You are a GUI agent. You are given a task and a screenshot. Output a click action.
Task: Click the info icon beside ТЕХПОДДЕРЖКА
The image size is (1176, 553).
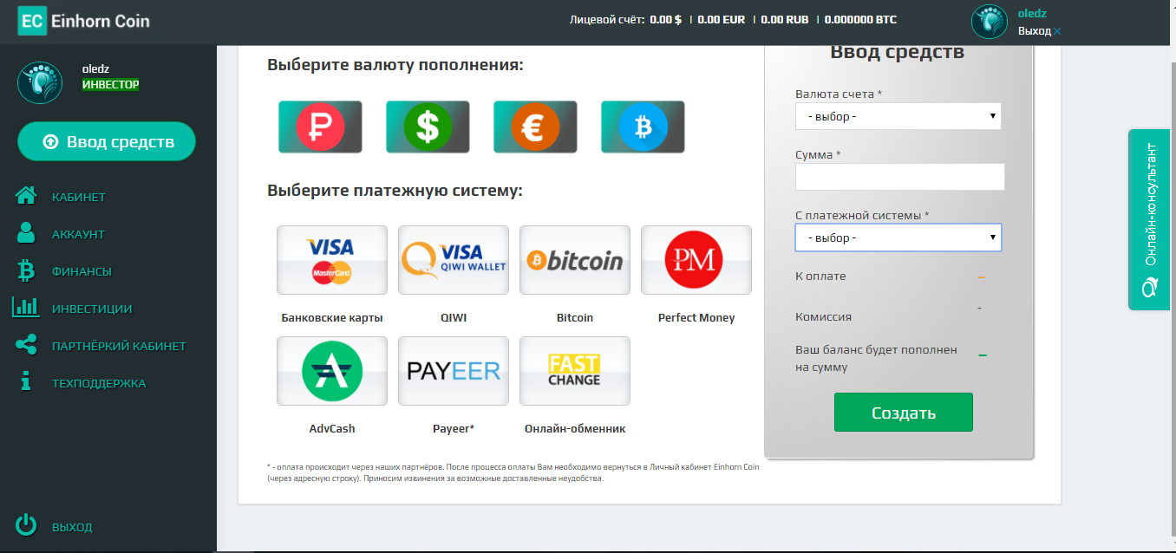[x=26, y=382]
